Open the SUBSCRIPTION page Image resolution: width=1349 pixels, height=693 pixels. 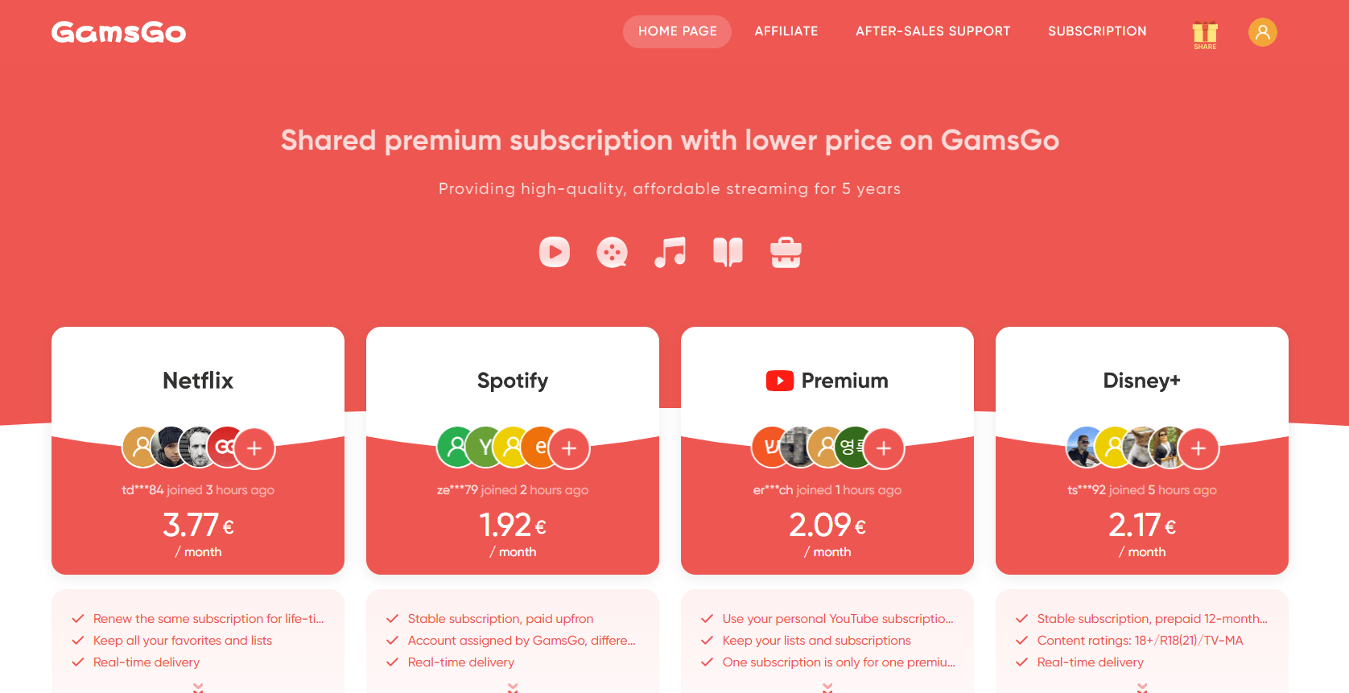coord(1097,31)
